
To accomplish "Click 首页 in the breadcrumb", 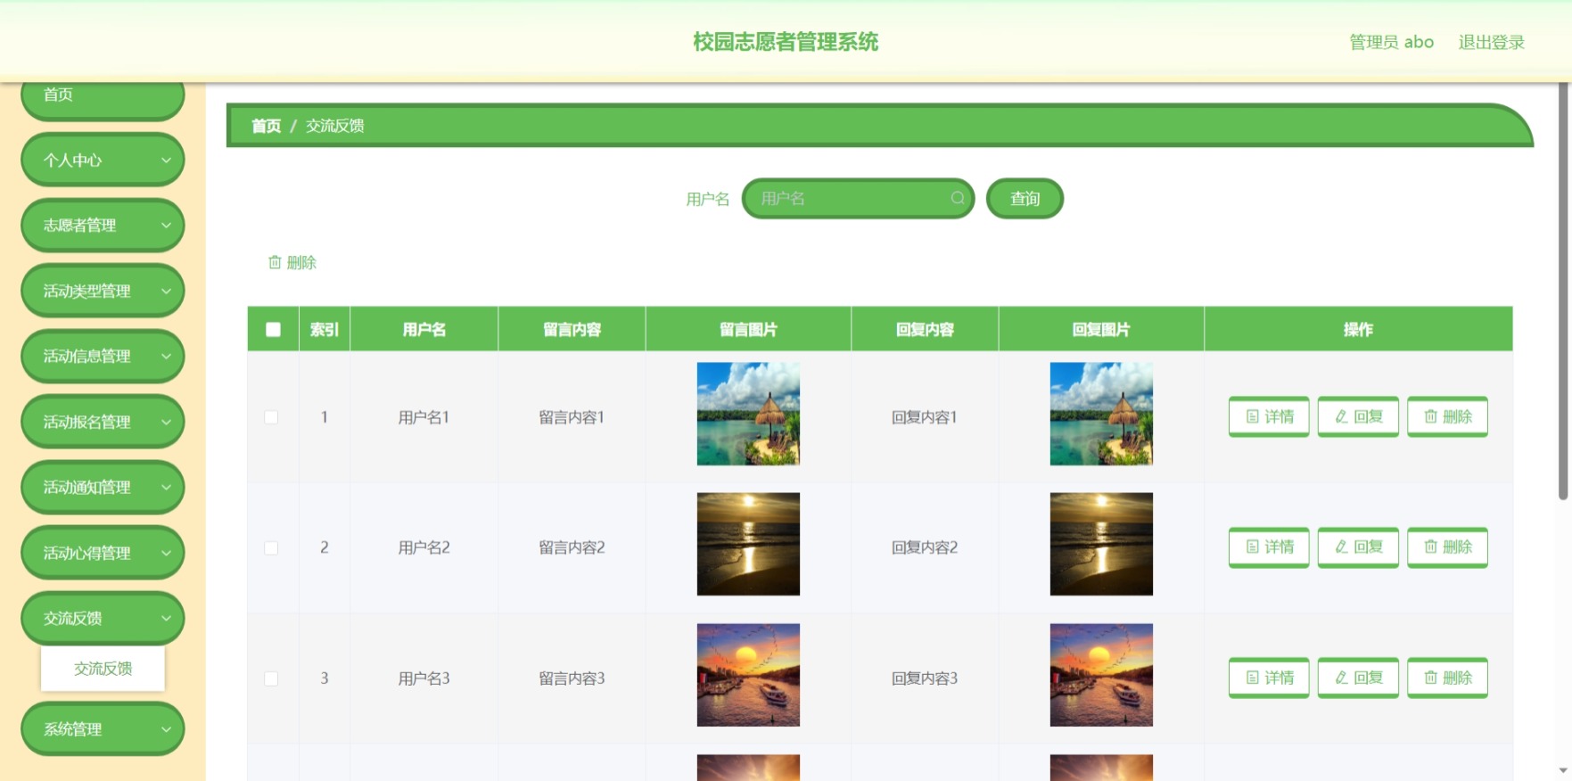I will (x=266, y=126).
